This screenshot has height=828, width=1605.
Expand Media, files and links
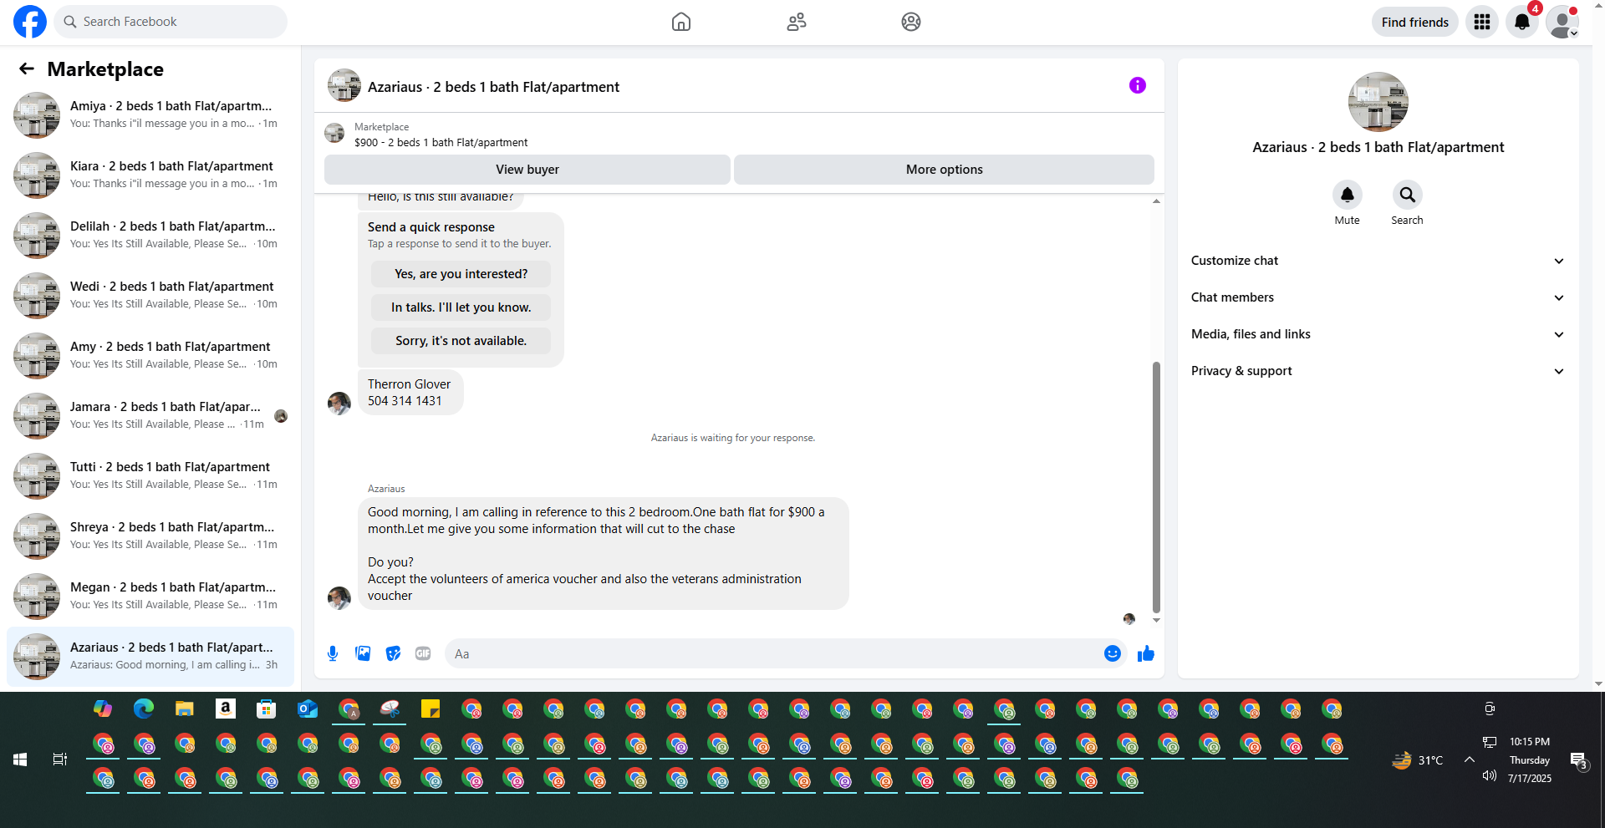(x=1378, y=334)
